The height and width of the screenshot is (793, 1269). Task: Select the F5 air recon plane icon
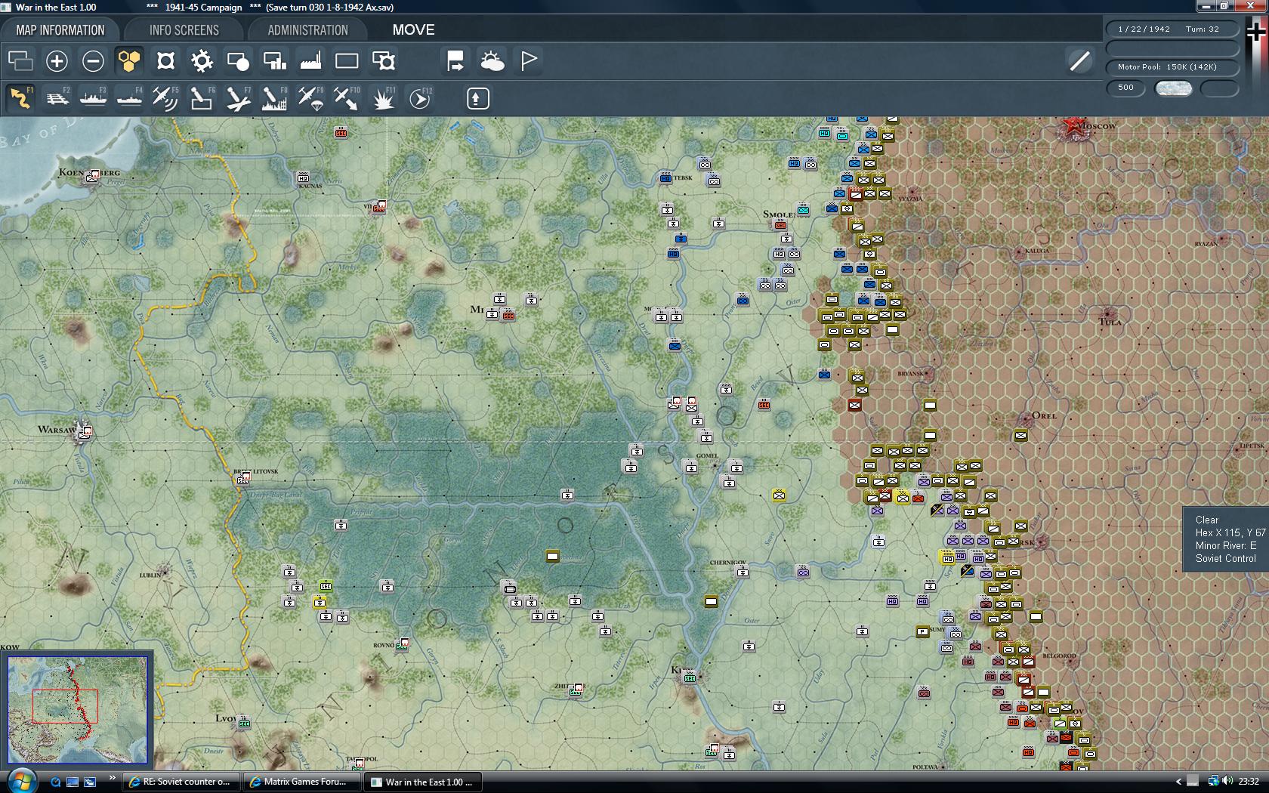point(165,98)
